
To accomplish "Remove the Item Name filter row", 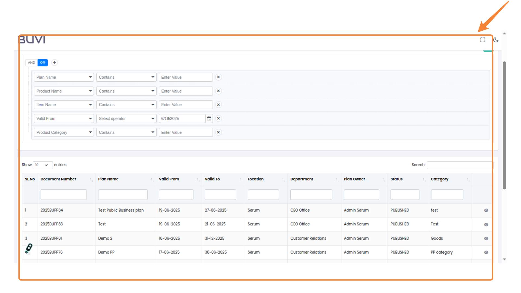I will coord(218,105).
